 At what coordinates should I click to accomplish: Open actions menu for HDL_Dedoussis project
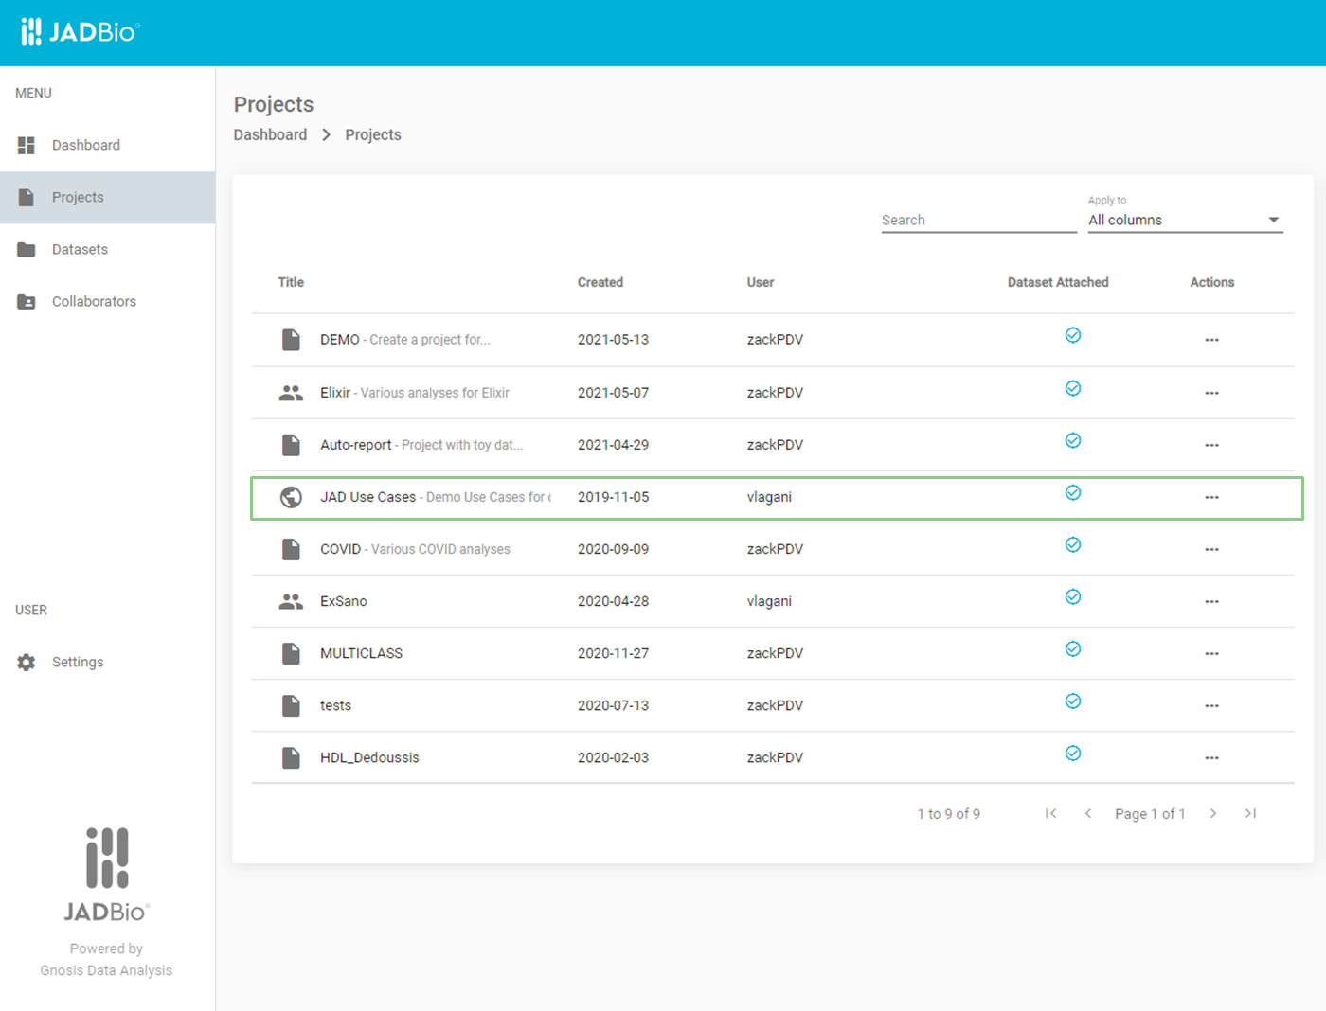[x=1211, y=758]
